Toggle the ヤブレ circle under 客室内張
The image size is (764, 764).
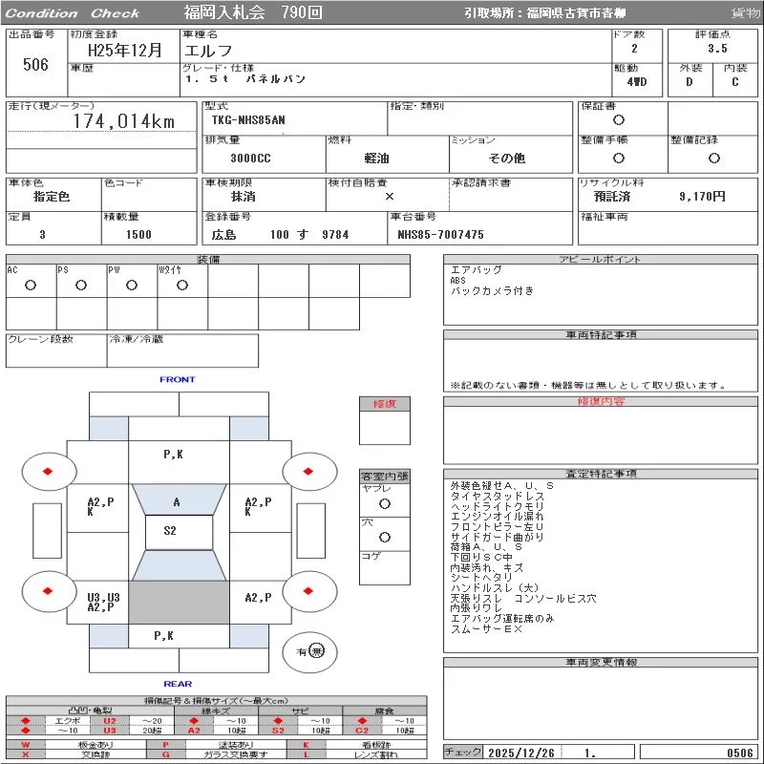(384, 503)
